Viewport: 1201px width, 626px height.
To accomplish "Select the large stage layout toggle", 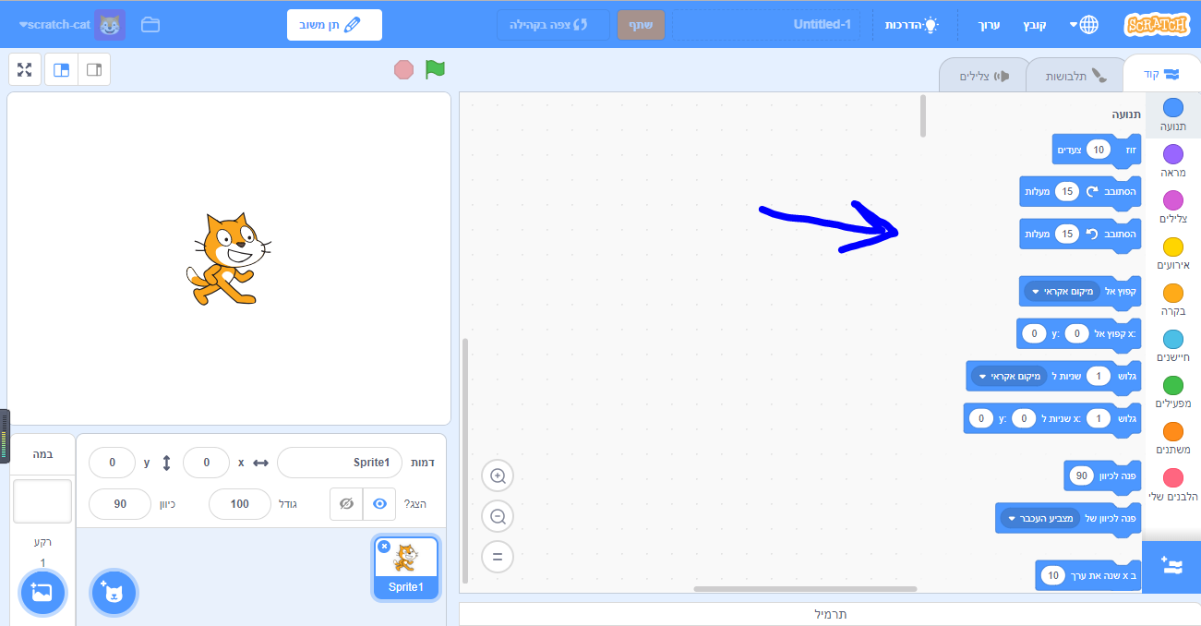I will point(61,69).
